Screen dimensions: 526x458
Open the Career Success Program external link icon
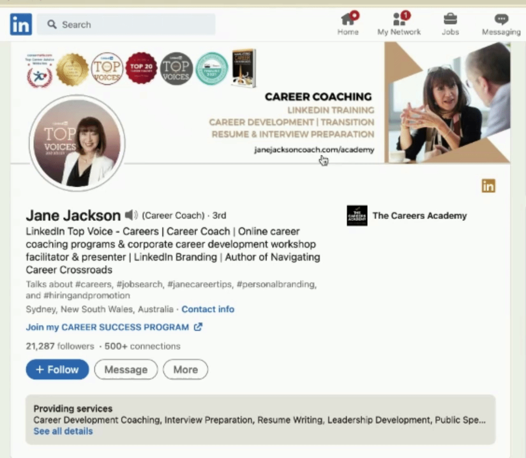coord(198,327)
